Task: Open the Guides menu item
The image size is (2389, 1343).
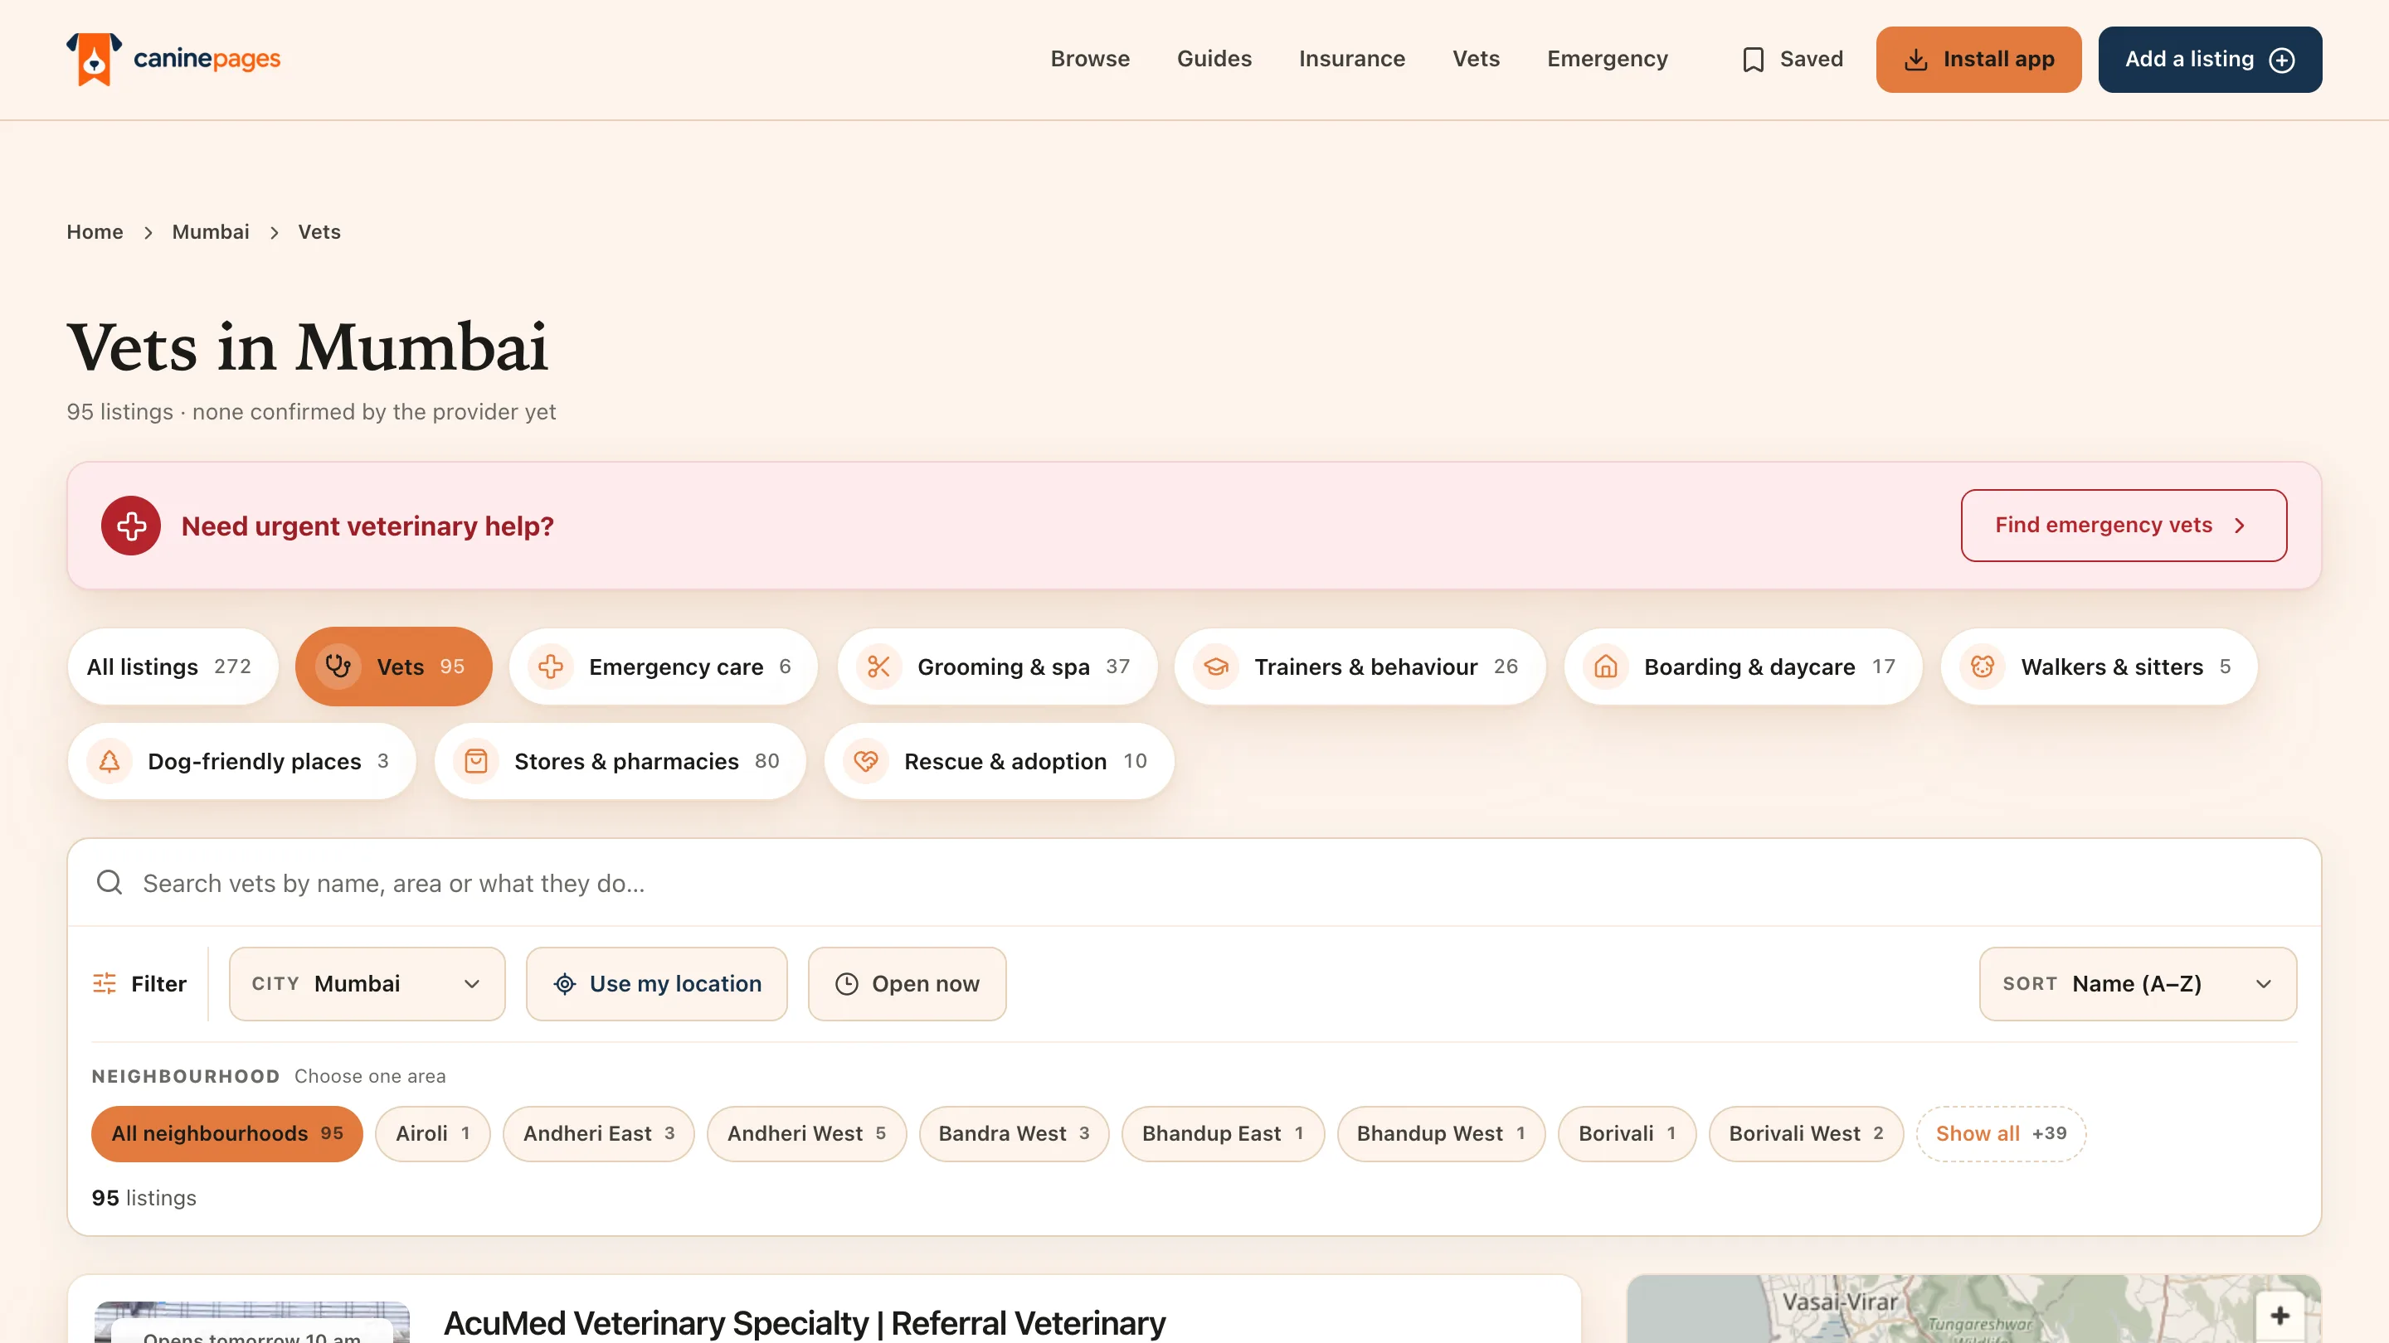Action: click(x=1214, y=60)
